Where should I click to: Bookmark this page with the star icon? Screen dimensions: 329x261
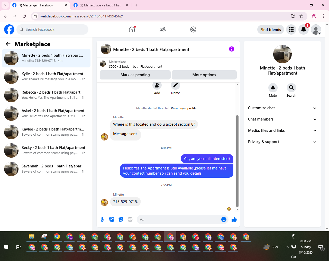301,16
